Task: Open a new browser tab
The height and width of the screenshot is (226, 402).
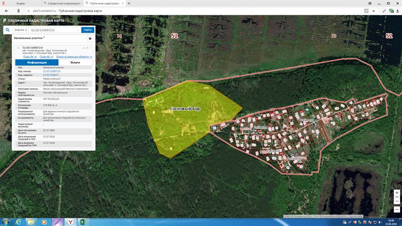Action: pos(129,3)
